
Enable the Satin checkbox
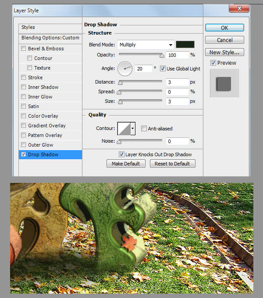pos(23,106)
